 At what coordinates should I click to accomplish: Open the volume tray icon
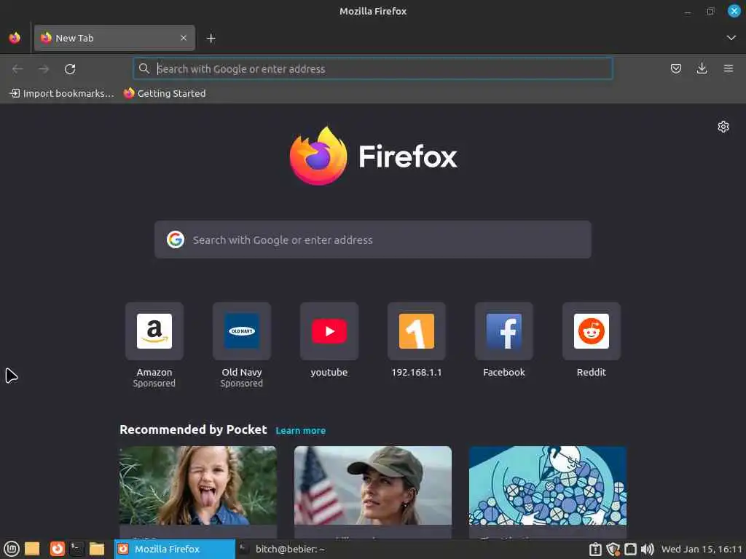(648, 550)
